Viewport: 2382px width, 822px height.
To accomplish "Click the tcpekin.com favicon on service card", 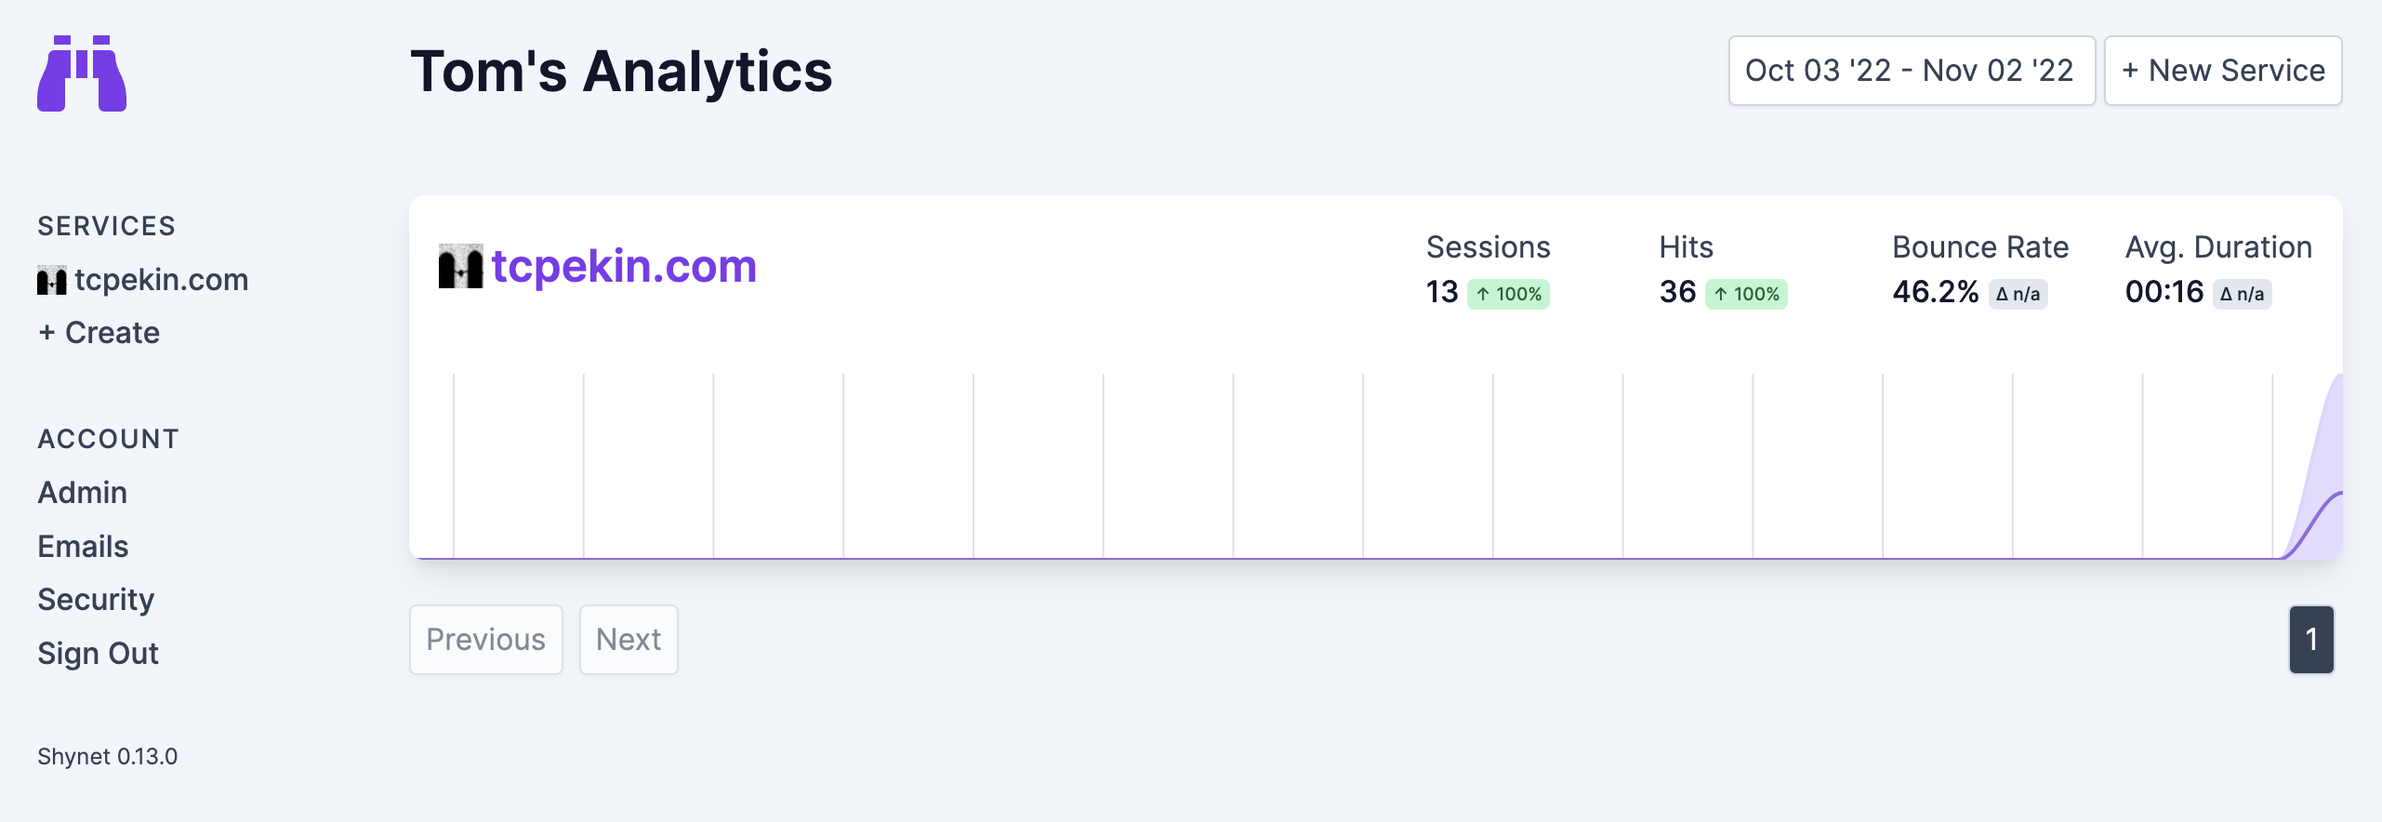I will (460, 267).
